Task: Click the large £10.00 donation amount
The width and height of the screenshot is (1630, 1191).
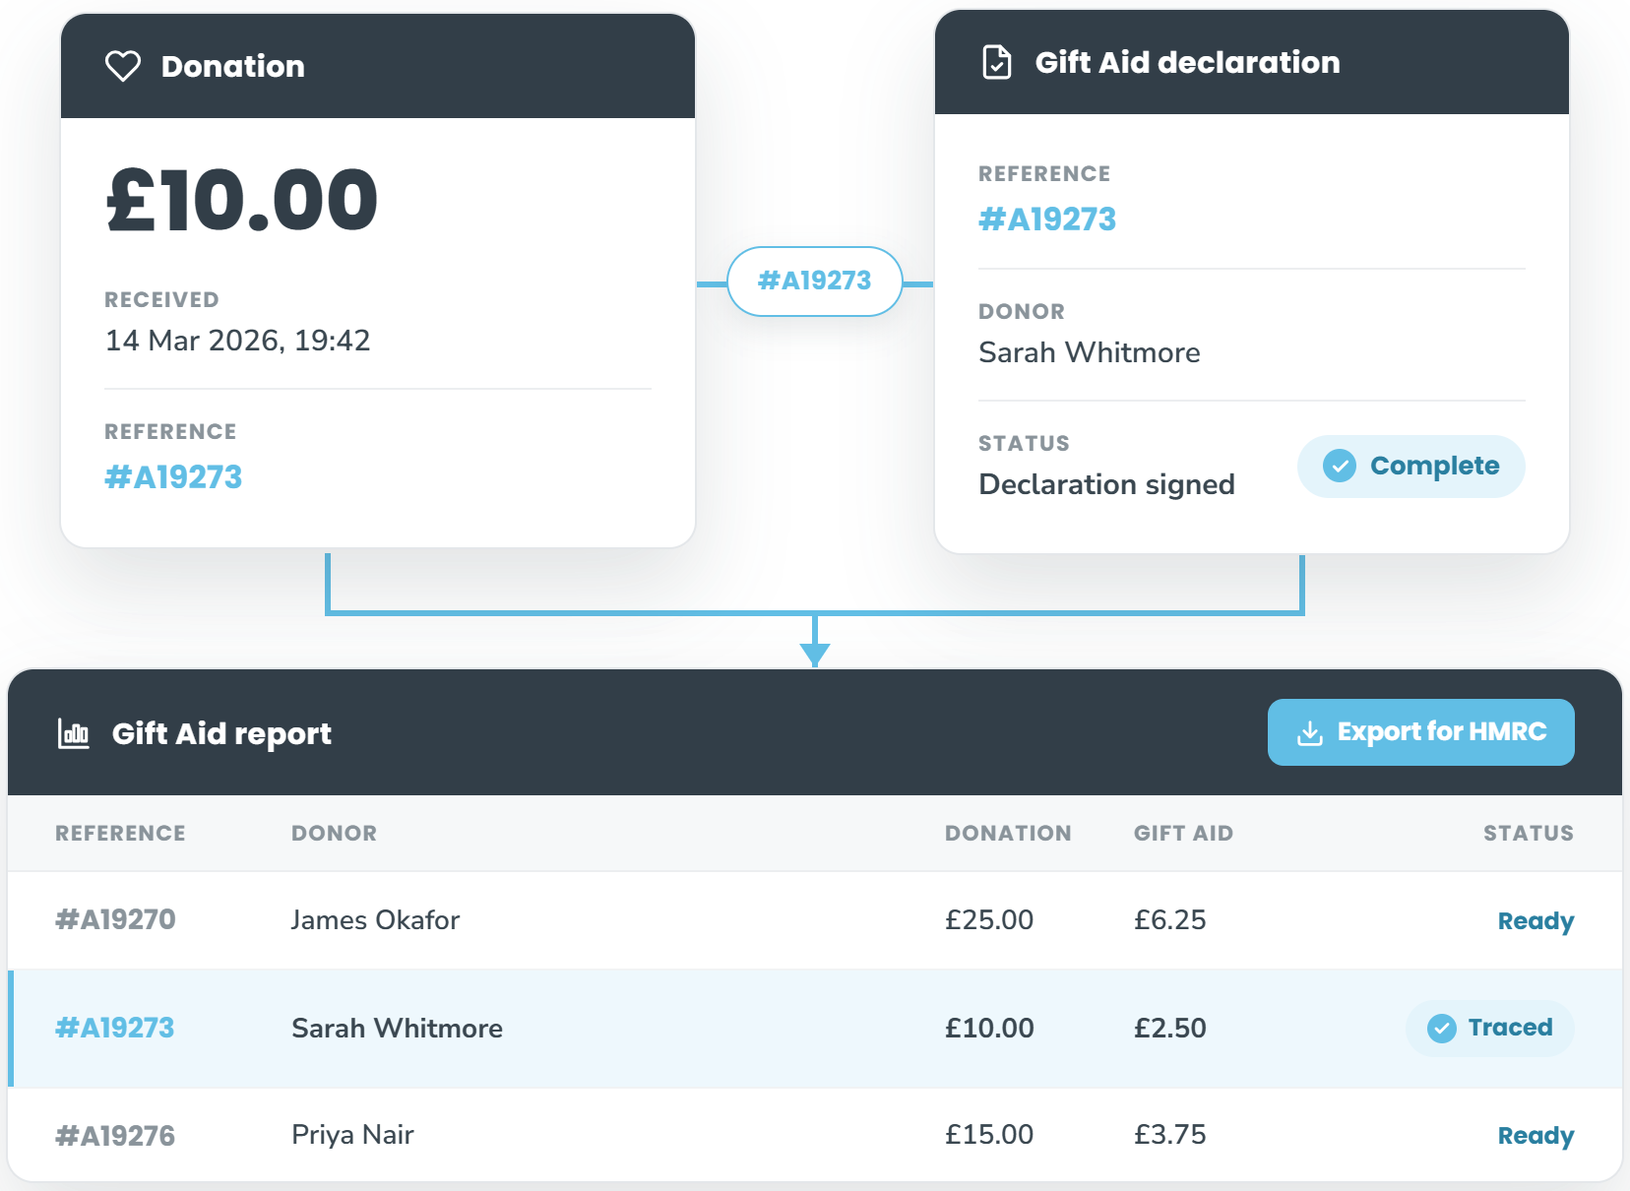Action: pyautogui.click(x=242, y=200)
